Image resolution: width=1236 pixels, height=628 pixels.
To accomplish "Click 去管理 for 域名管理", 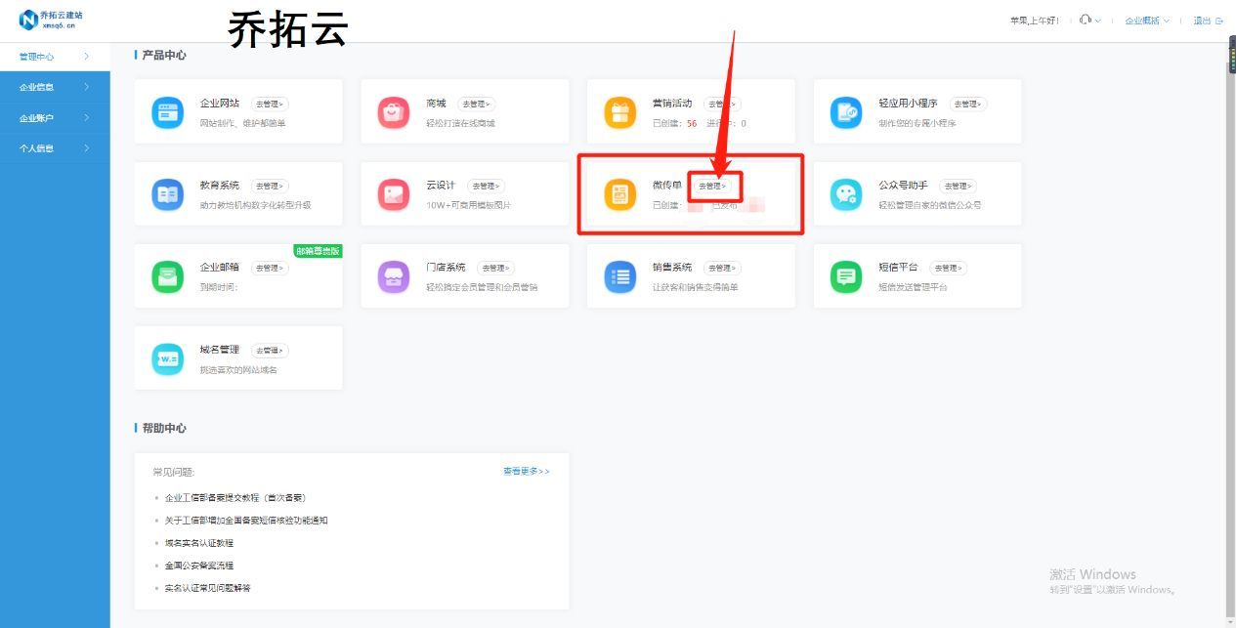I will (x=270, y=350).
